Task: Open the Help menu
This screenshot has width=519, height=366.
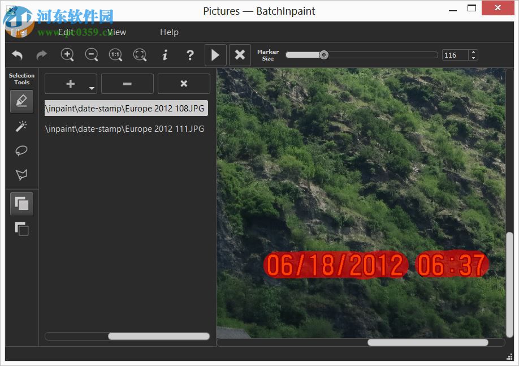Action: point(169,32)
